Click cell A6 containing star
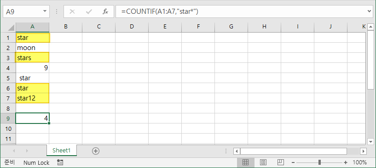The height and width of the screenshot is (168, 376). point(33,88)
